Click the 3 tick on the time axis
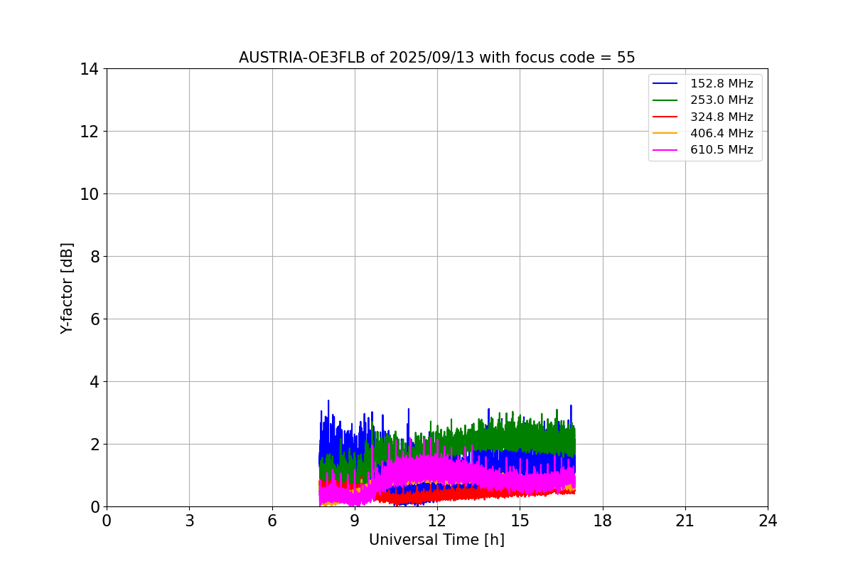853x569 pixels. (189, 521)
